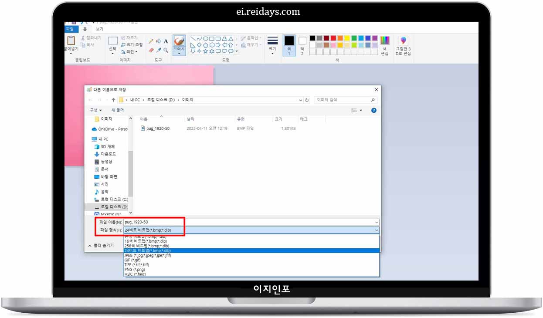This screenshot has height=318, width=543.
Task: Select the Fill with color (채우기) tool
Action: [x=159, y=41]
